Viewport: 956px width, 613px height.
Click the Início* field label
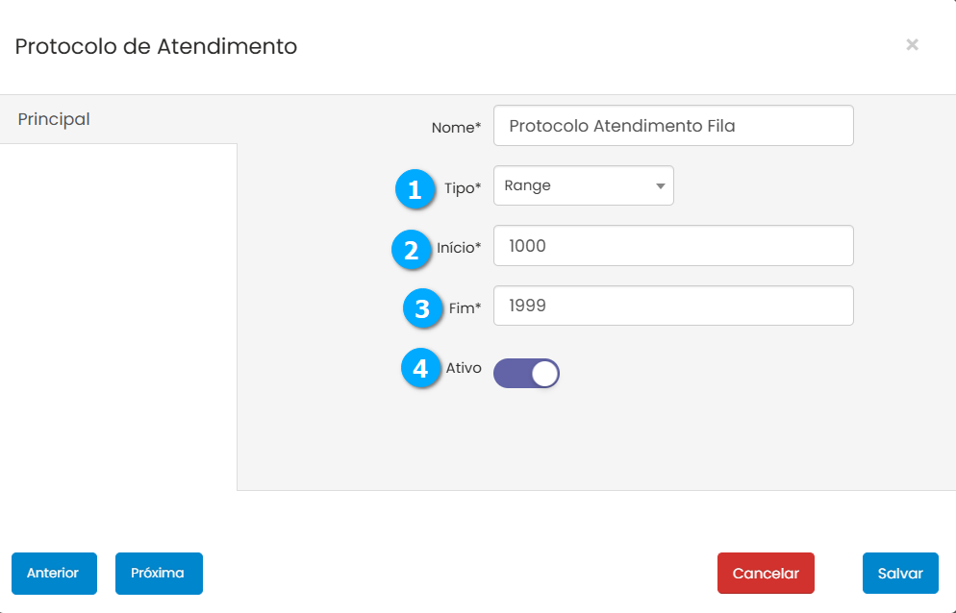[458, 248]
